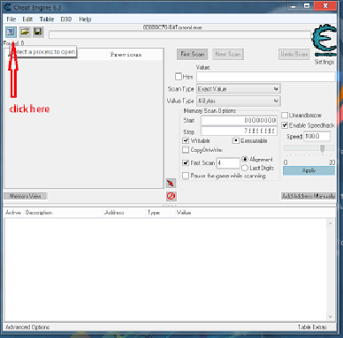Click the speedhack speed slider handle
The width and height of the screenshot is (343, 338).
[x=323, y=148]
